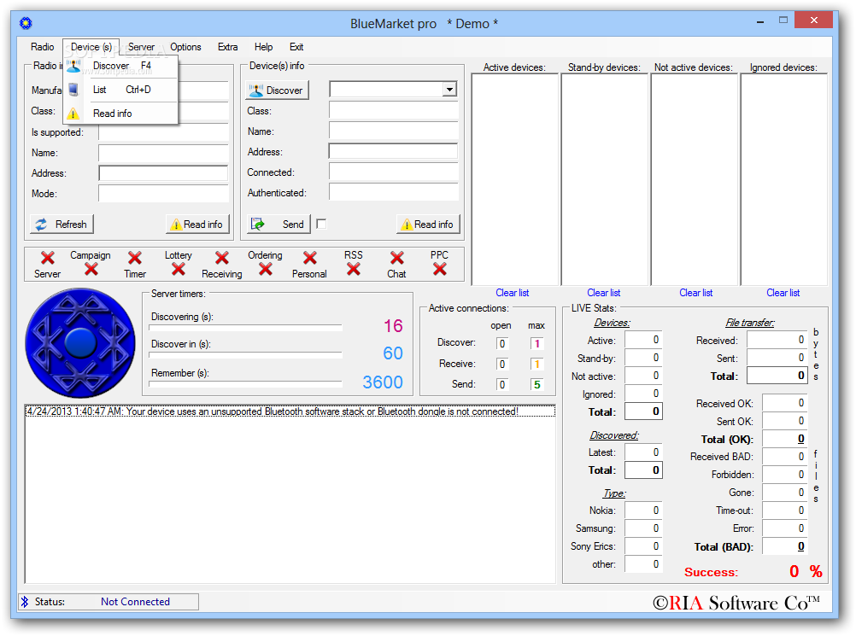Viewport: 856px width, 636px height.
Task: Click Read info warning icon in Device menu
Action: coord(73,114)
